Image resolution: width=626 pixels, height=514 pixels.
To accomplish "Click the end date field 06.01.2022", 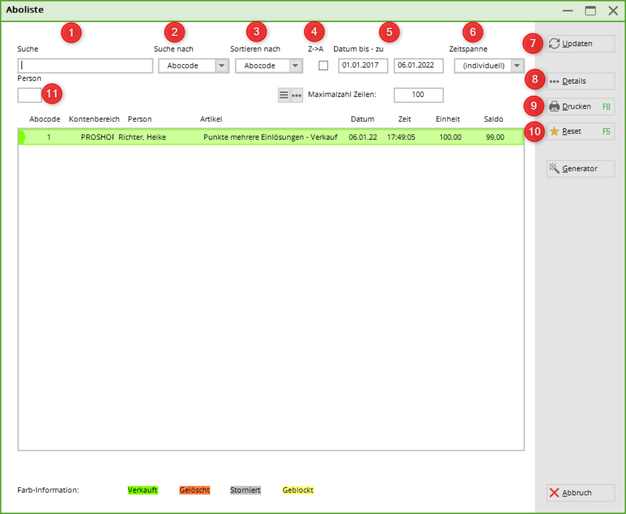I will coord(418,66).
